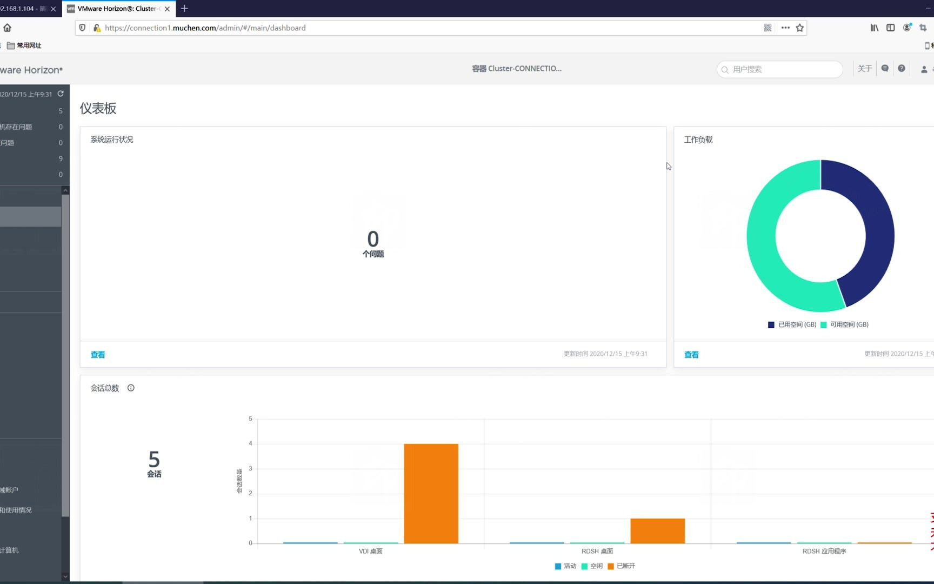Show the session total info icon

pyautogui.click(x=131, y=388)
